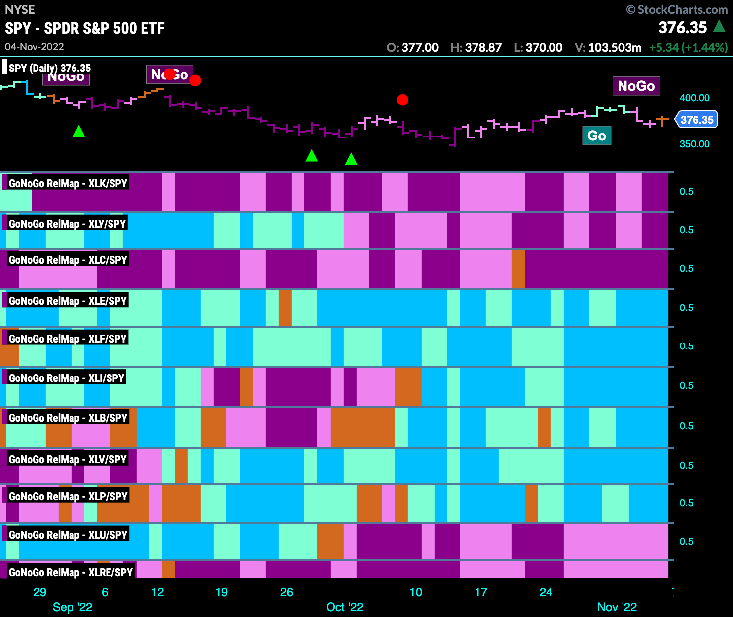Click the SPY - SPDR S&P 500 ETF title
This screenshot has width=733, height=617.
pos(85,28)
